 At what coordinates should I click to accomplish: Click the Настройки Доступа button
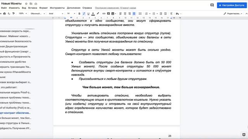[232, 5]
